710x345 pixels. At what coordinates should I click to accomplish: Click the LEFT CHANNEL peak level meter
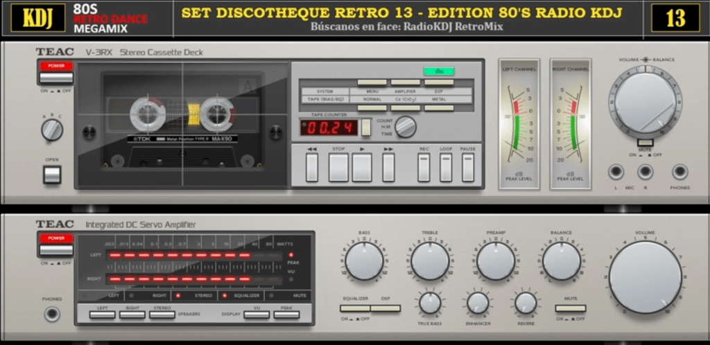[519, 123]
